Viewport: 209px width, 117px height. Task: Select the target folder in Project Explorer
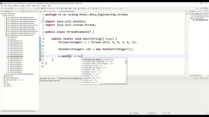pos(8,84)
